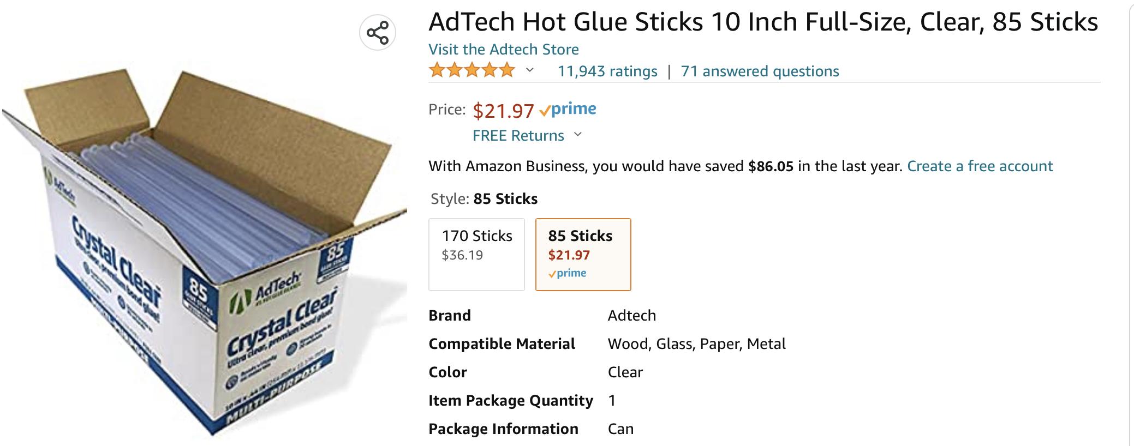Select the 85 Sticks style option
The width and height of the screenshot is (1134, 446).
(583, 254)
